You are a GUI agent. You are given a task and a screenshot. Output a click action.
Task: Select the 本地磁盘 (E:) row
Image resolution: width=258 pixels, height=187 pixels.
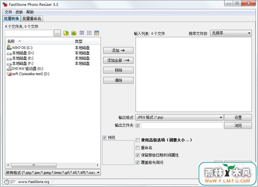pos(53,58)
